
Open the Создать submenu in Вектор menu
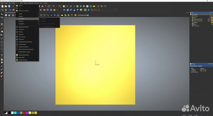(x=27, y=14)
